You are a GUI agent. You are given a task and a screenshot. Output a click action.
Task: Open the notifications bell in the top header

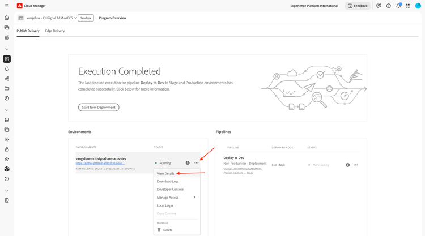(x=398, y=6)
